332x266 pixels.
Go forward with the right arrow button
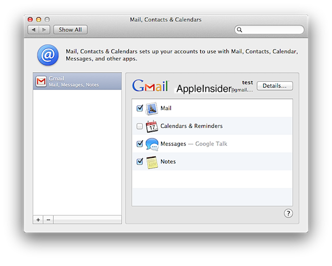[44, 30]
